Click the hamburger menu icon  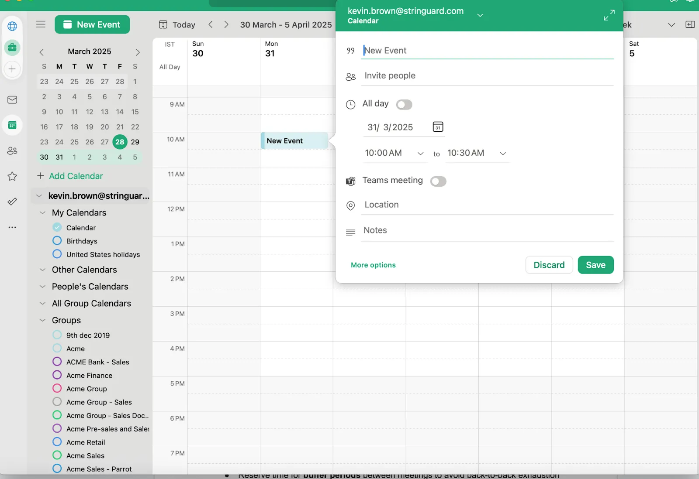[41, 24]
